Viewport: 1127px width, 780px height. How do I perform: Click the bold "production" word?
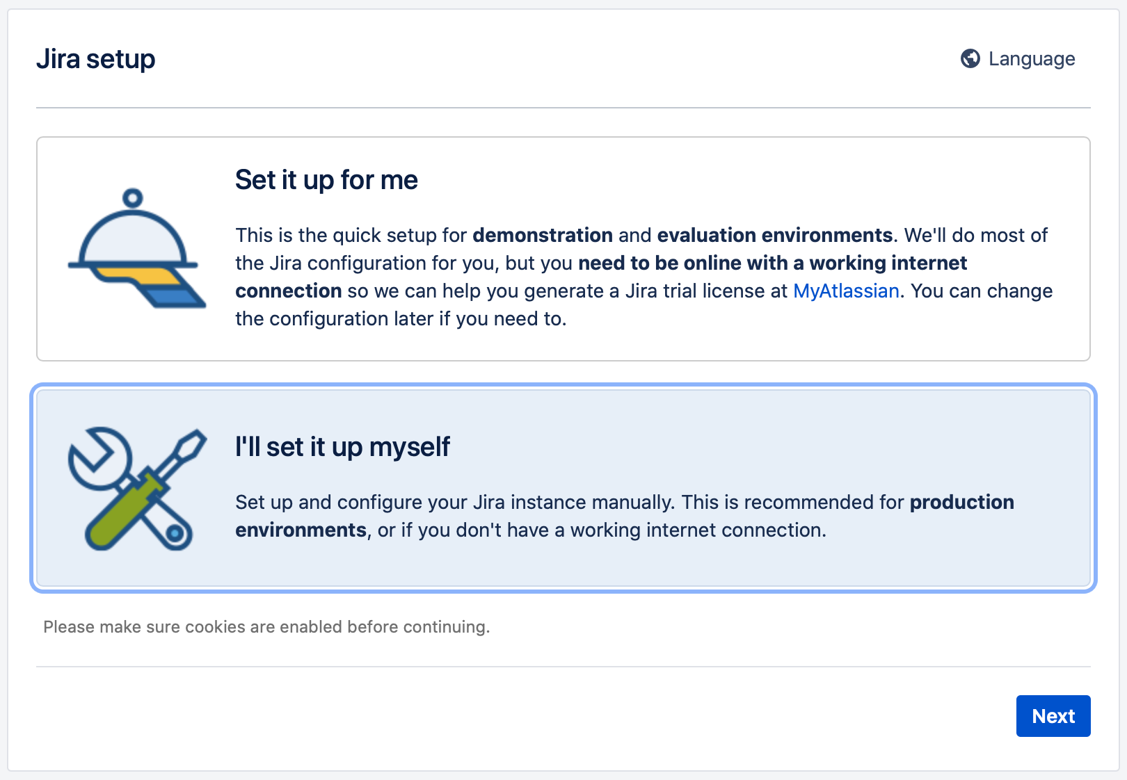tap(961, 502)
